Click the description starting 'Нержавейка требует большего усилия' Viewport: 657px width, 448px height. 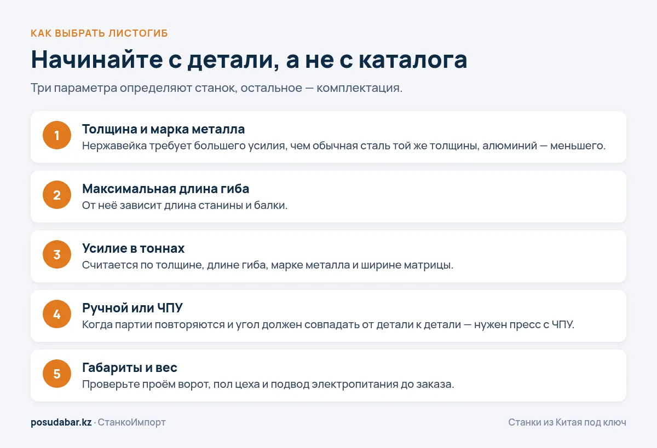pyautogui.click(x=344, y=146)
